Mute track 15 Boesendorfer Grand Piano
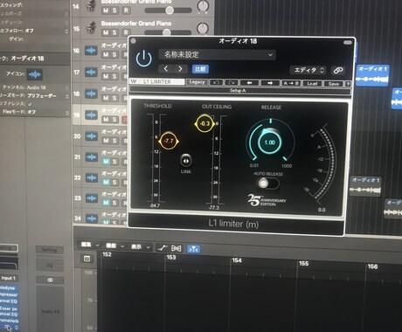402x332 pixels. [106, 32]
